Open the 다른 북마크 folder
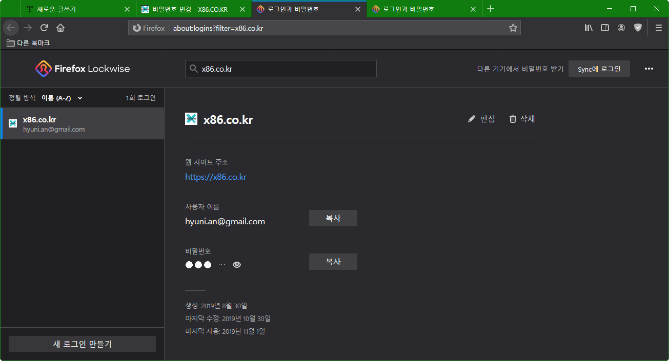 [28, 43]
